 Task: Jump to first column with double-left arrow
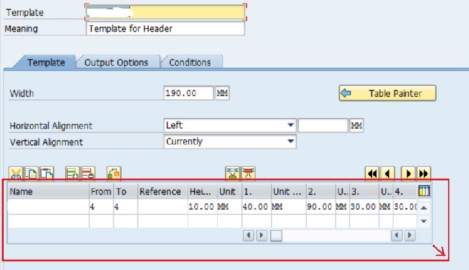[x=372, y=173]
